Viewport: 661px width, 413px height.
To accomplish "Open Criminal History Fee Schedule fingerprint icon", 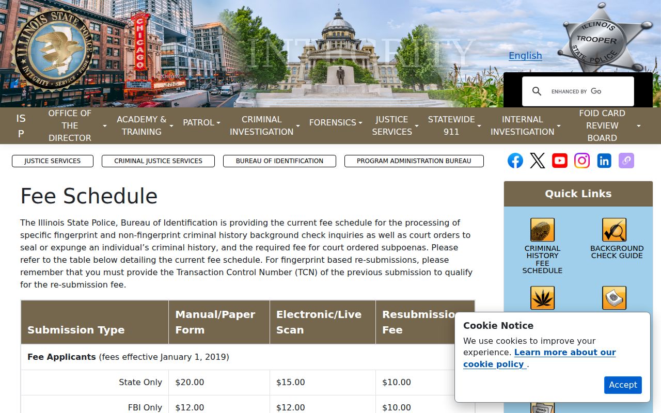I will click(x=542, y=230).
